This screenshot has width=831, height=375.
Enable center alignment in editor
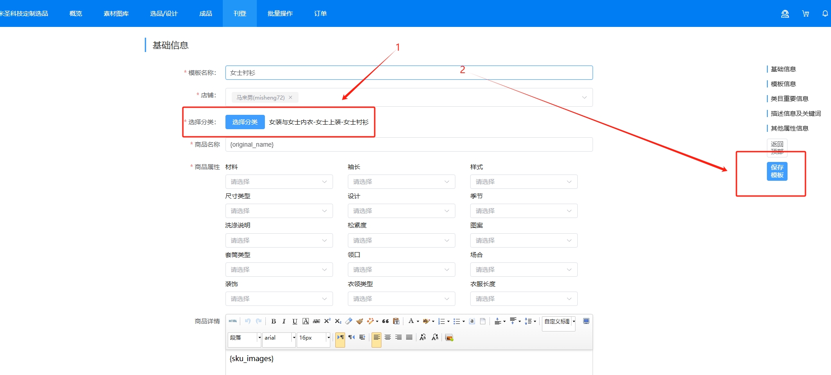pyautogui.click(x=388, y=338)
